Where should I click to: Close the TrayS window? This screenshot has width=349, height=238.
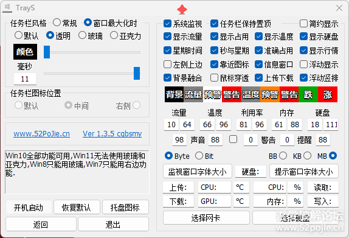pyautogui.click(x=339, y=8)
